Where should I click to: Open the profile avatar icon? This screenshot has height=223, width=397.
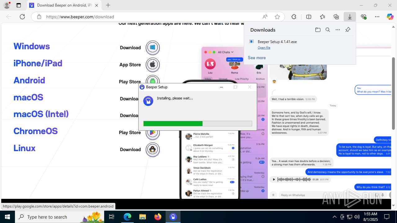7,5
